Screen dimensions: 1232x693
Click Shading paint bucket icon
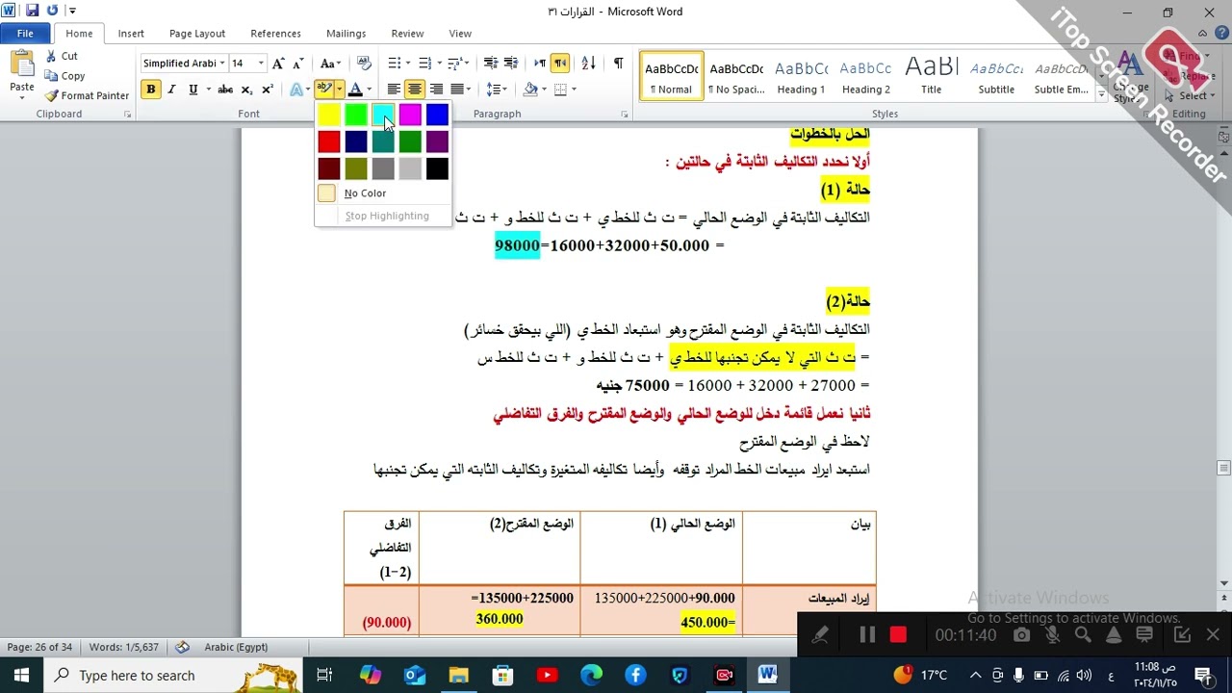[529, 90]
